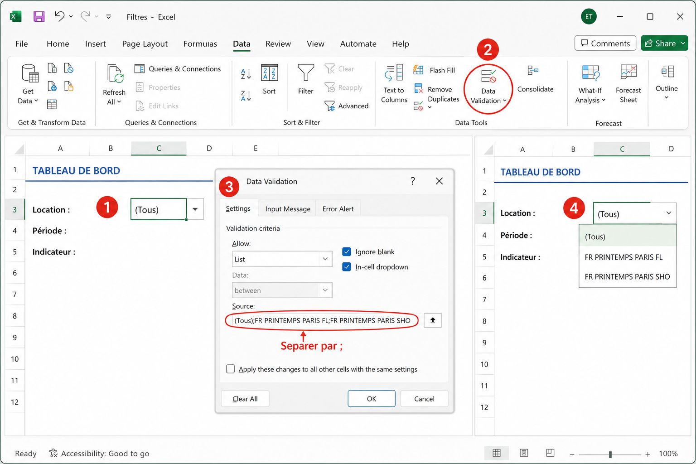Choose the (Tous) option in dropdown list
This screenshot has height=464, width=696.
click(628, 237)
